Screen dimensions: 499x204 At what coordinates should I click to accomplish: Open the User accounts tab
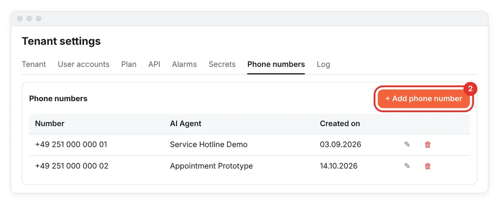(x=83, y=64)
